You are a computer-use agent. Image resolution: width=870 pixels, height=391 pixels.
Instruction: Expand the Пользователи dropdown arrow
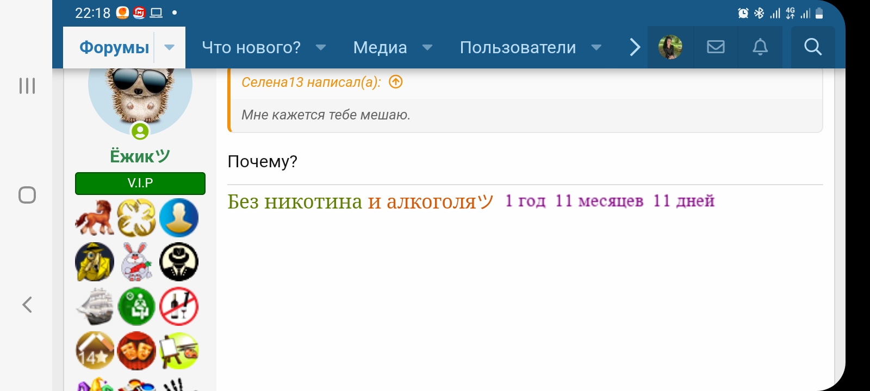click(596, 47)
